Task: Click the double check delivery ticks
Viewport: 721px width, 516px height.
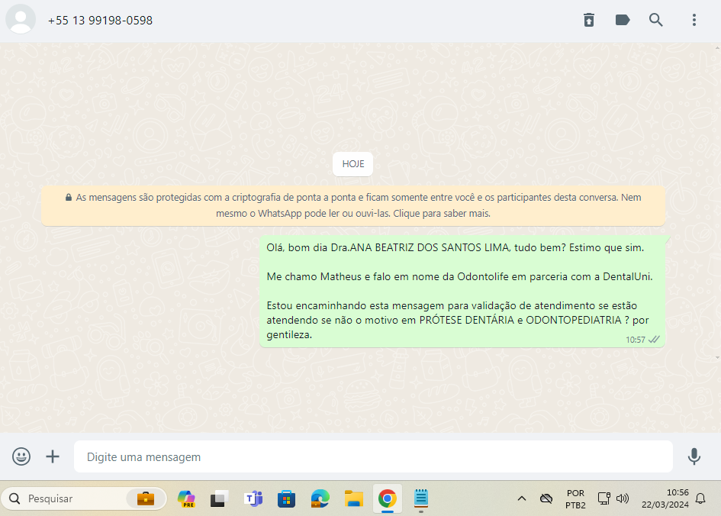Action: click(x=654, y=340)
